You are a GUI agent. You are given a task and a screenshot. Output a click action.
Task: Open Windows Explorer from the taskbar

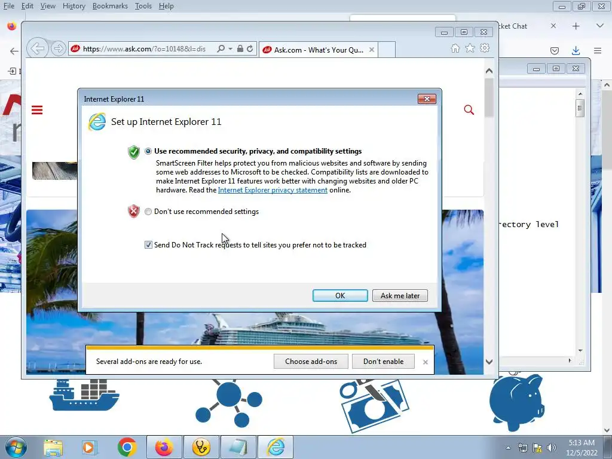pos(53,447)
